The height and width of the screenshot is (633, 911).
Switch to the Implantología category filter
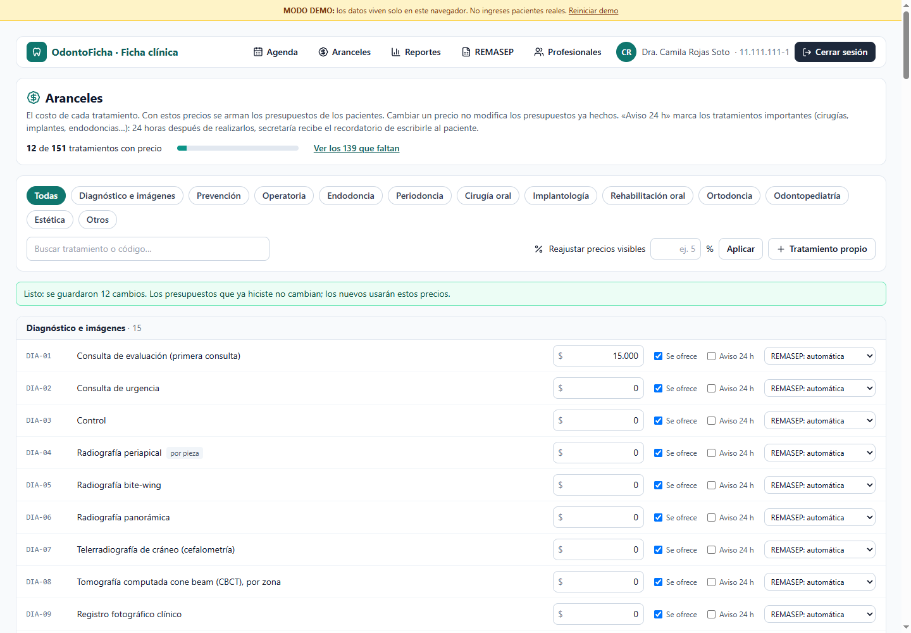point(561,196)
